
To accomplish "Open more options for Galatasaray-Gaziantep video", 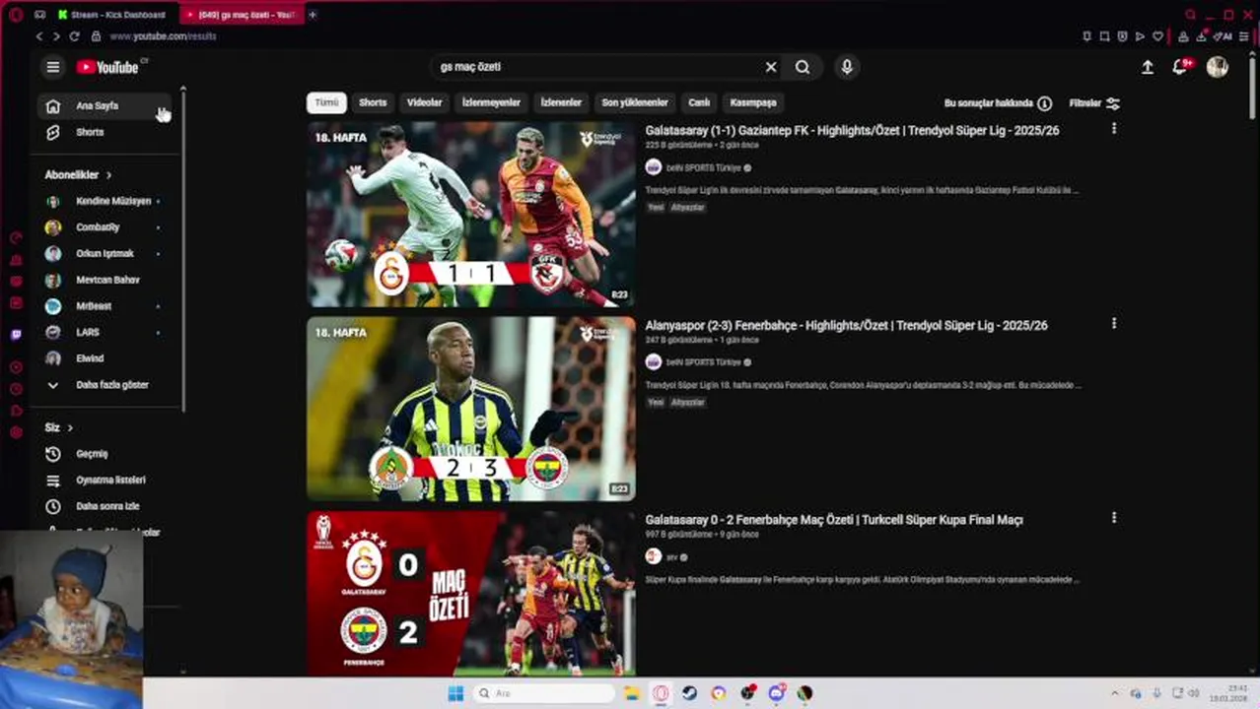I will (x=1114, y=129).
